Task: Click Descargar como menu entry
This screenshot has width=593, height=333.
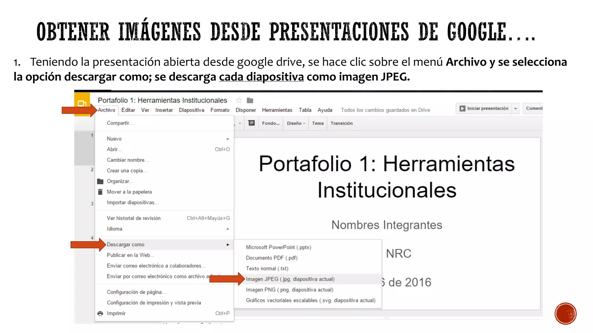Action: tap(126, 245)
